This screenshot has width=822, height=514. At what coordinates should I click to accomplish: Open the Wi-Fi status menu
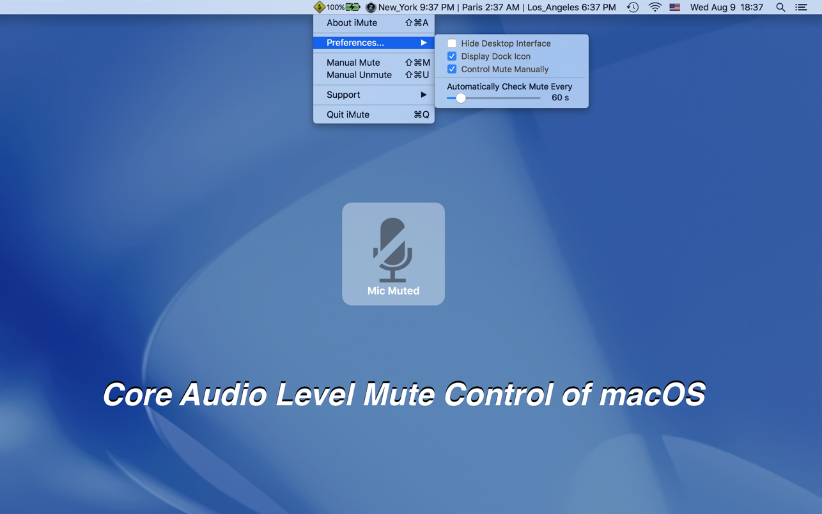[x=655, y=7]
